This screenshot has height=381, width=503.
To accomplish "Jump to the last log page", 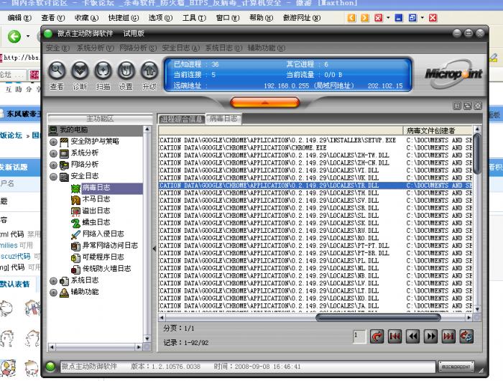I will (x=448, y=336).
